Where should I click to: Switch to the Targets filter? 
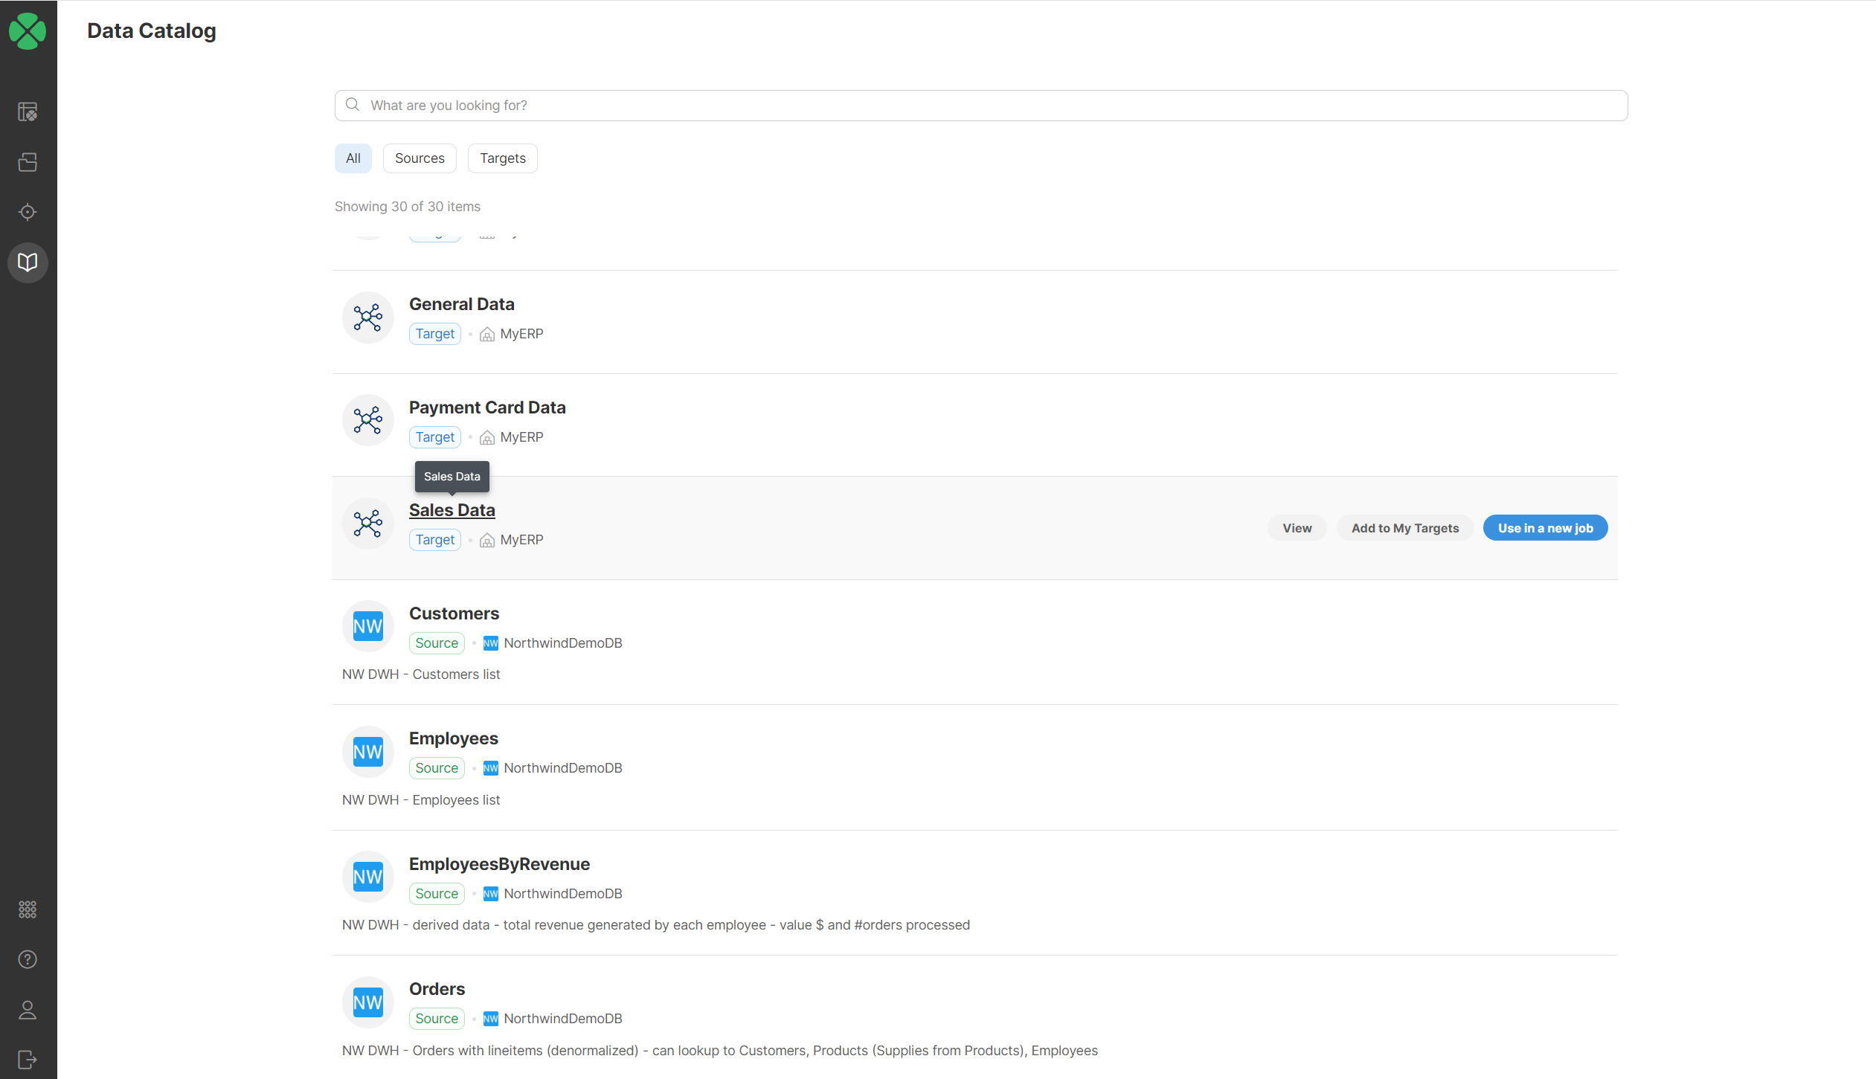click(502, 158)
